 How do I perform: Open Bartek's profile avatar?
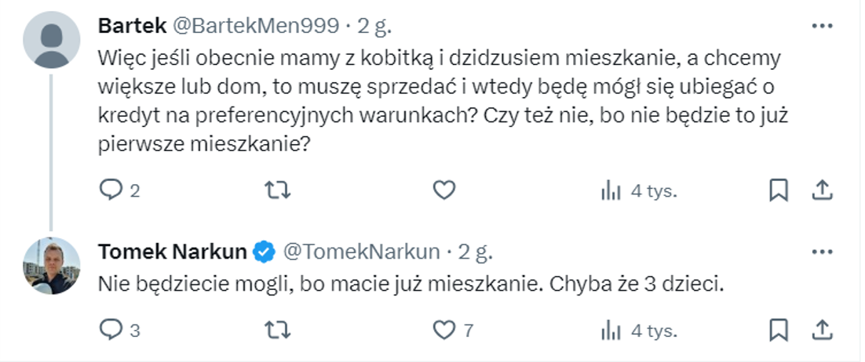pyautogui.click(x=52, y=40)
